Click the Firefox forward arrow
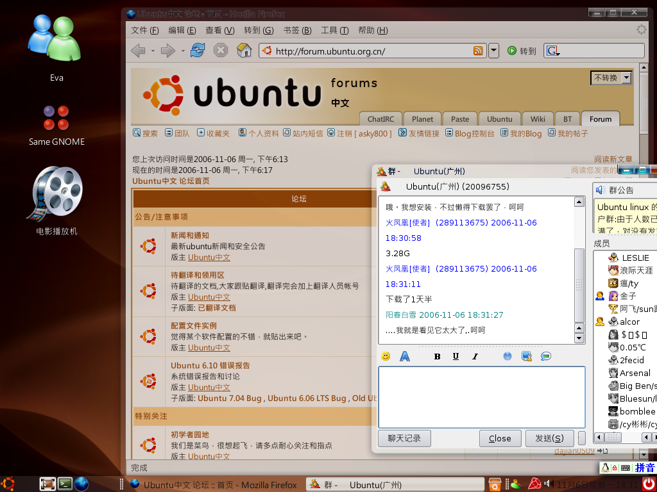 (x=168, y=51)
